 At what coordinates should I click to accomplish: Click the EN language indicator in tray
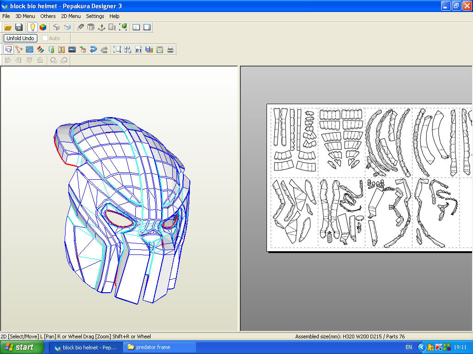click(408, 348)
